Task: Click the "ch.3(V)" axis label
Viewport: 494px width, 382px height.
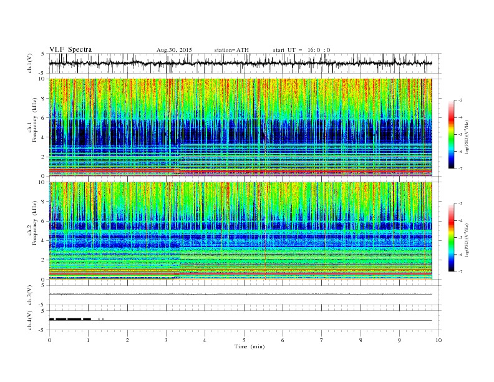Action: 30,295
